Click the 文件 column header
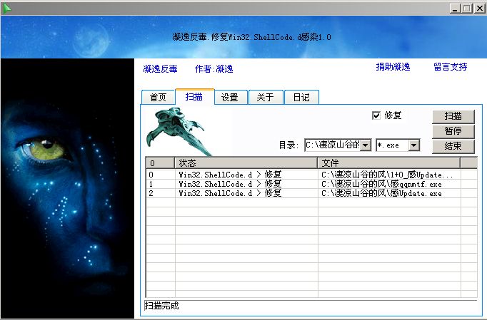The image size is (487, 320). [389, 162]
